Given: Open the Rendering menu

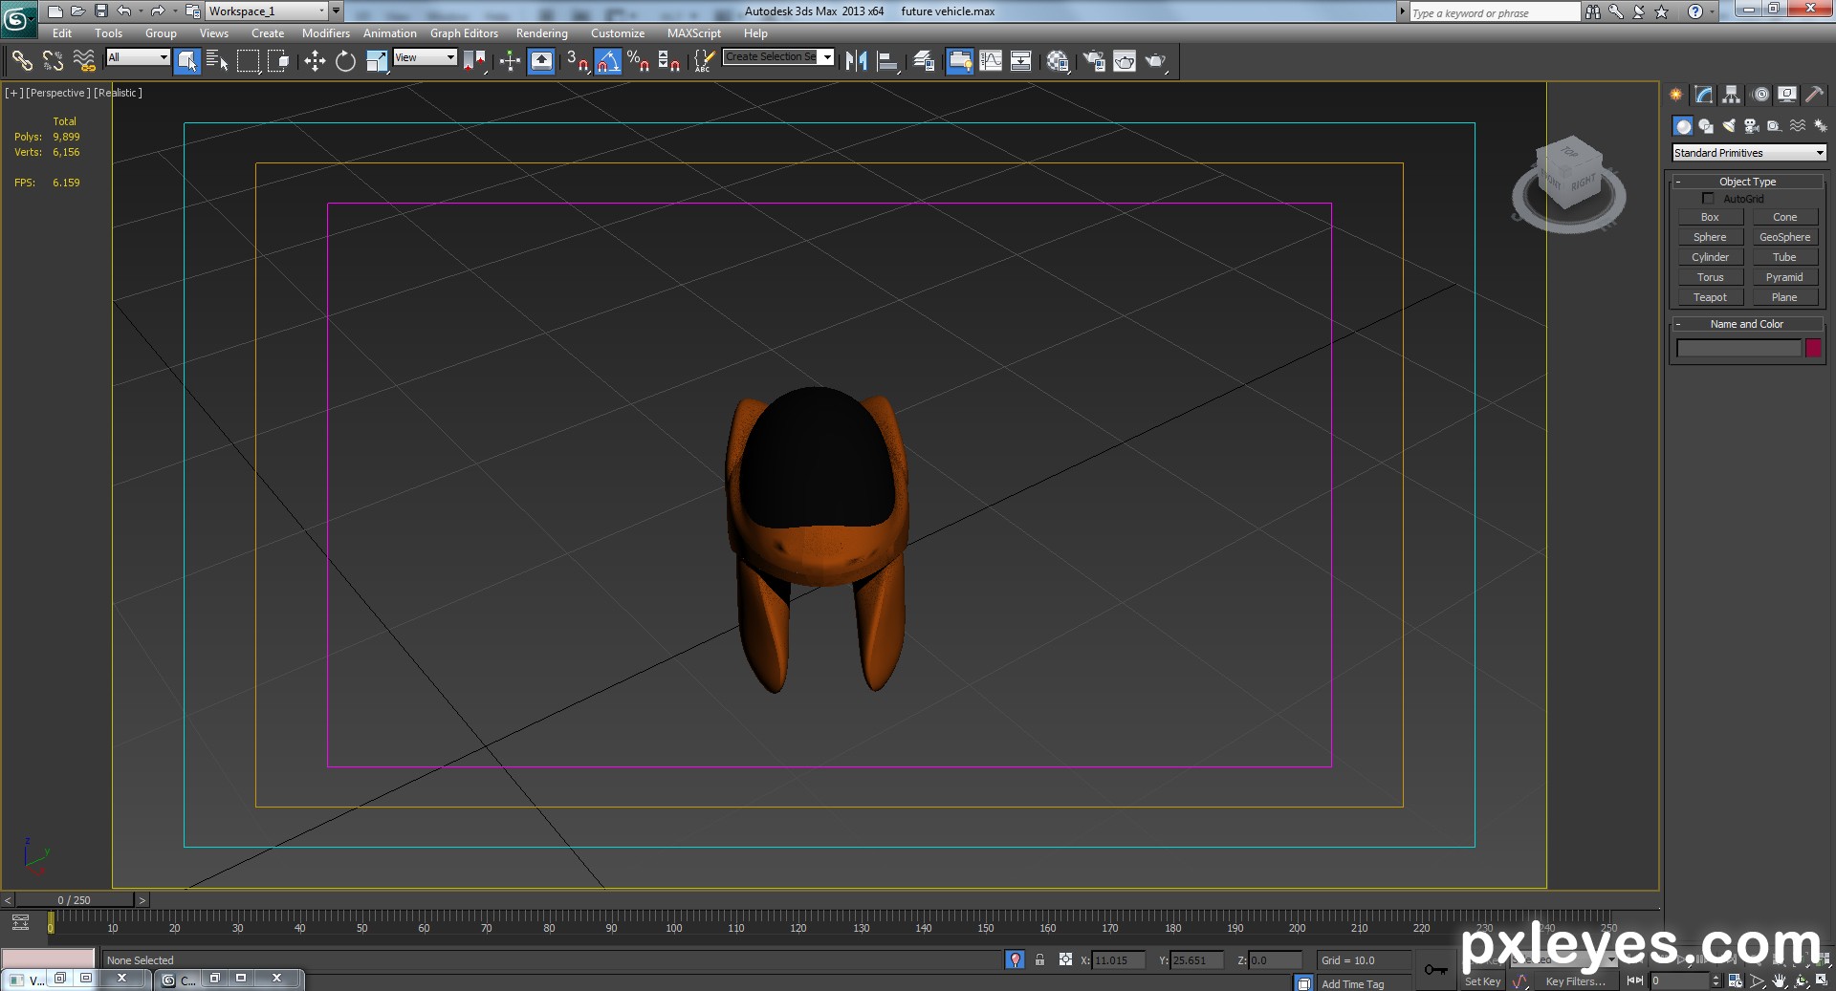Looking at the screenshot, I should click(x=541, y=33).
